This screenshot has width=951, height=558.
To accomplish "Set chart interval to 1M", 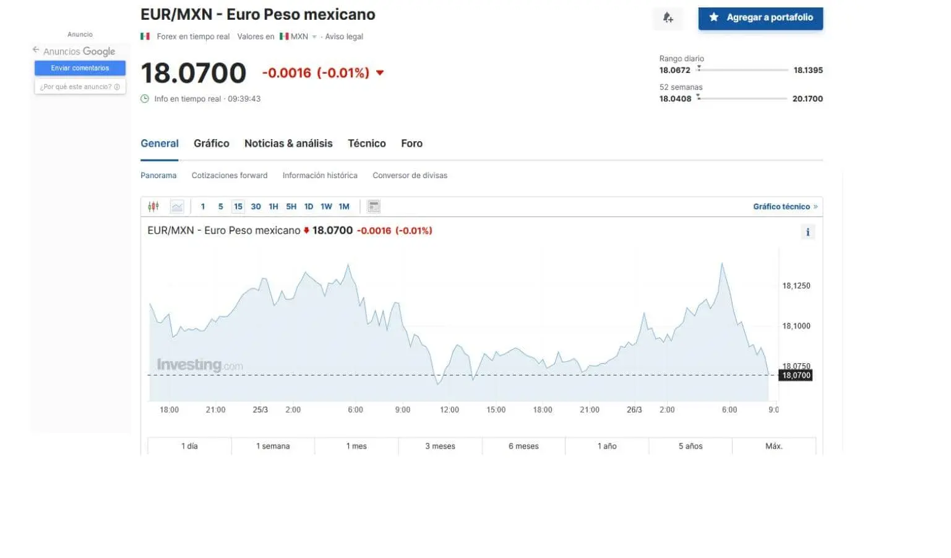I will click(x=344, y=207).
